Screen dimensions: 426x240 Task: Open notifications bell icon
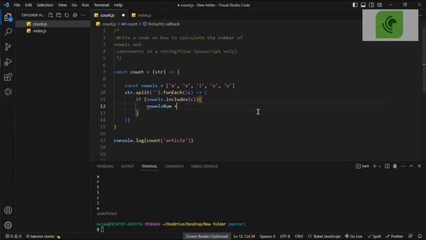point(420,236)
